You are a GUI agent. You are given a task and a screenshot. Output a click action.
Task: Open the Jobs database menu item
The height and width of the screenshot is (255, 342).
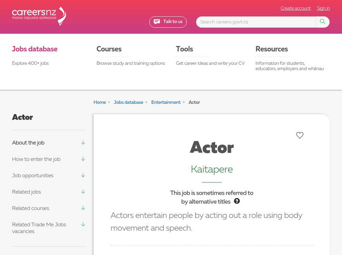click(35, 49)
